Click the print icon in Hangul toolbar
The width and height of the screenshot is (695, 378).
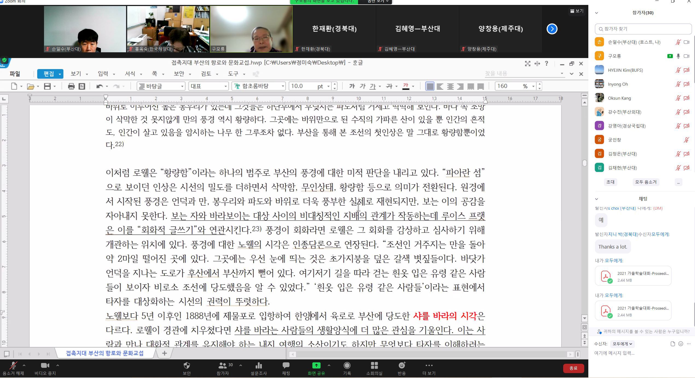point(71,86)
